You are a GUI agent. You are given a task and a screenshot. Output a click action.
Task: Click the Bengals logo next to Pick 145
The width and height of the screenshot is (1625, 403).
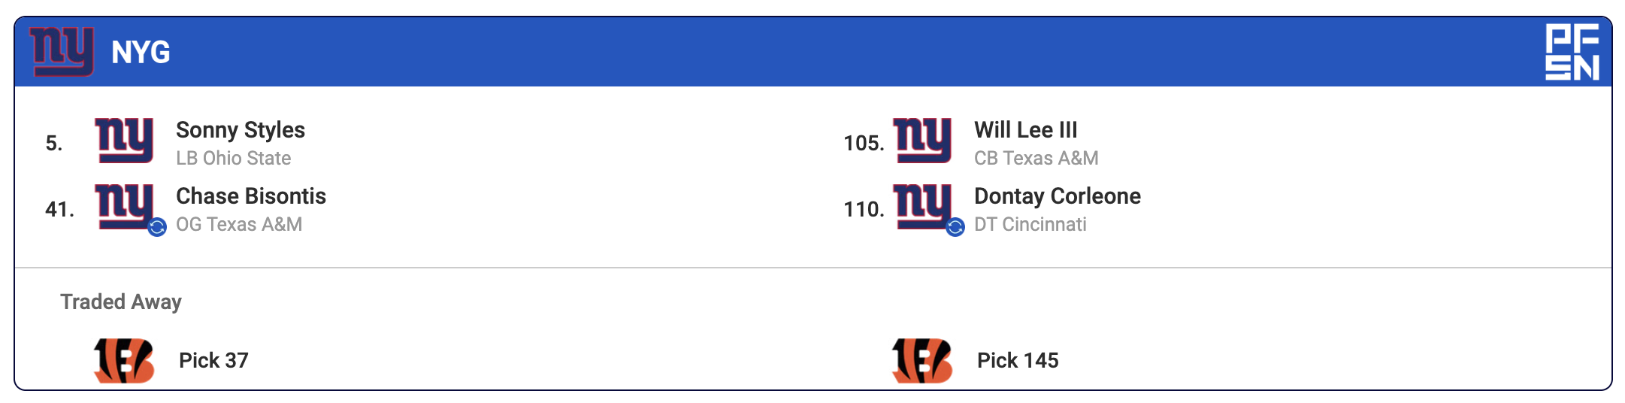click(922, 361)
